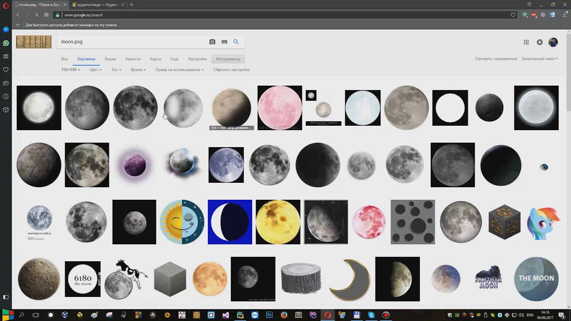Open the Adblock Plus extension
This screenshot has width=571, height=321.
coord(534,15)
